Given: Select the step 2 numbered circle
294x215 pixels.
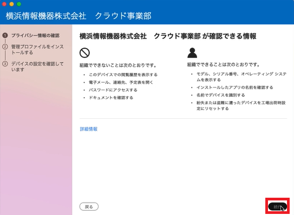Looking at the screenshot, I should point(5,46).
